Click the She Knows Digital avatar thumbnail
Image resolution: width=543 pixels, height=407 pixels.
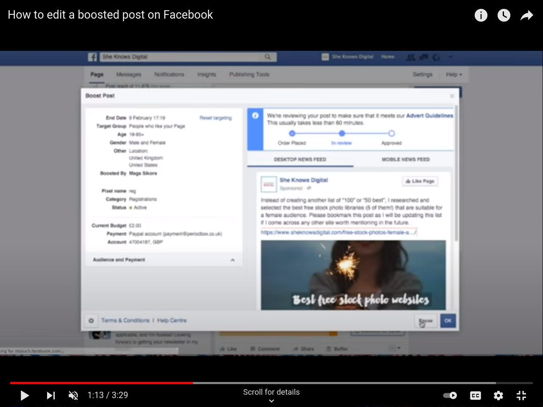pos(269,184)
